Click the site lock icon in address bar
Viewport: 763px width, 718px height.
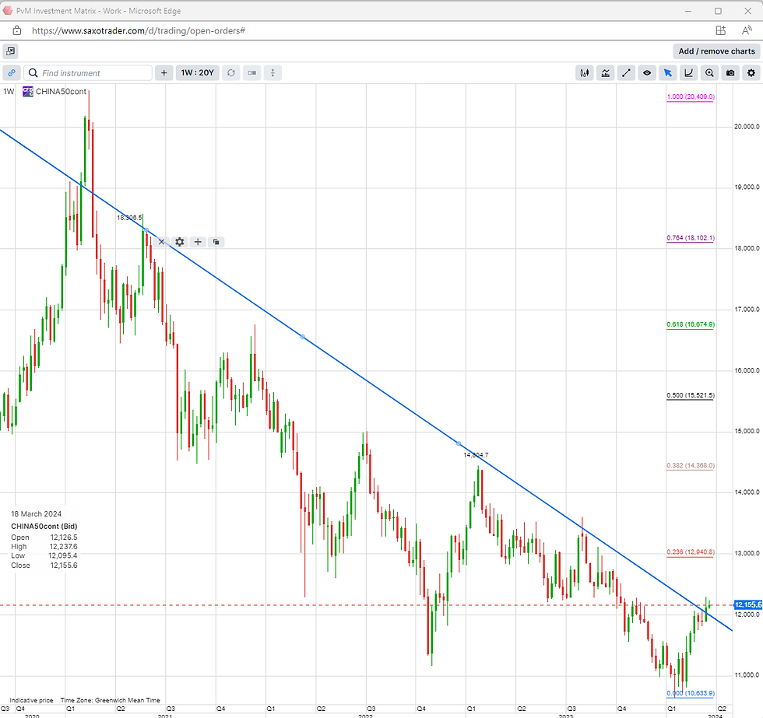(17, 30)
